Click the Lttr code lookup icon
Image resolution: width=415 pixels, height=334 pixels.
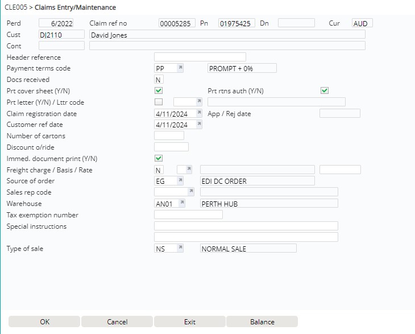(x=199, y=102)
